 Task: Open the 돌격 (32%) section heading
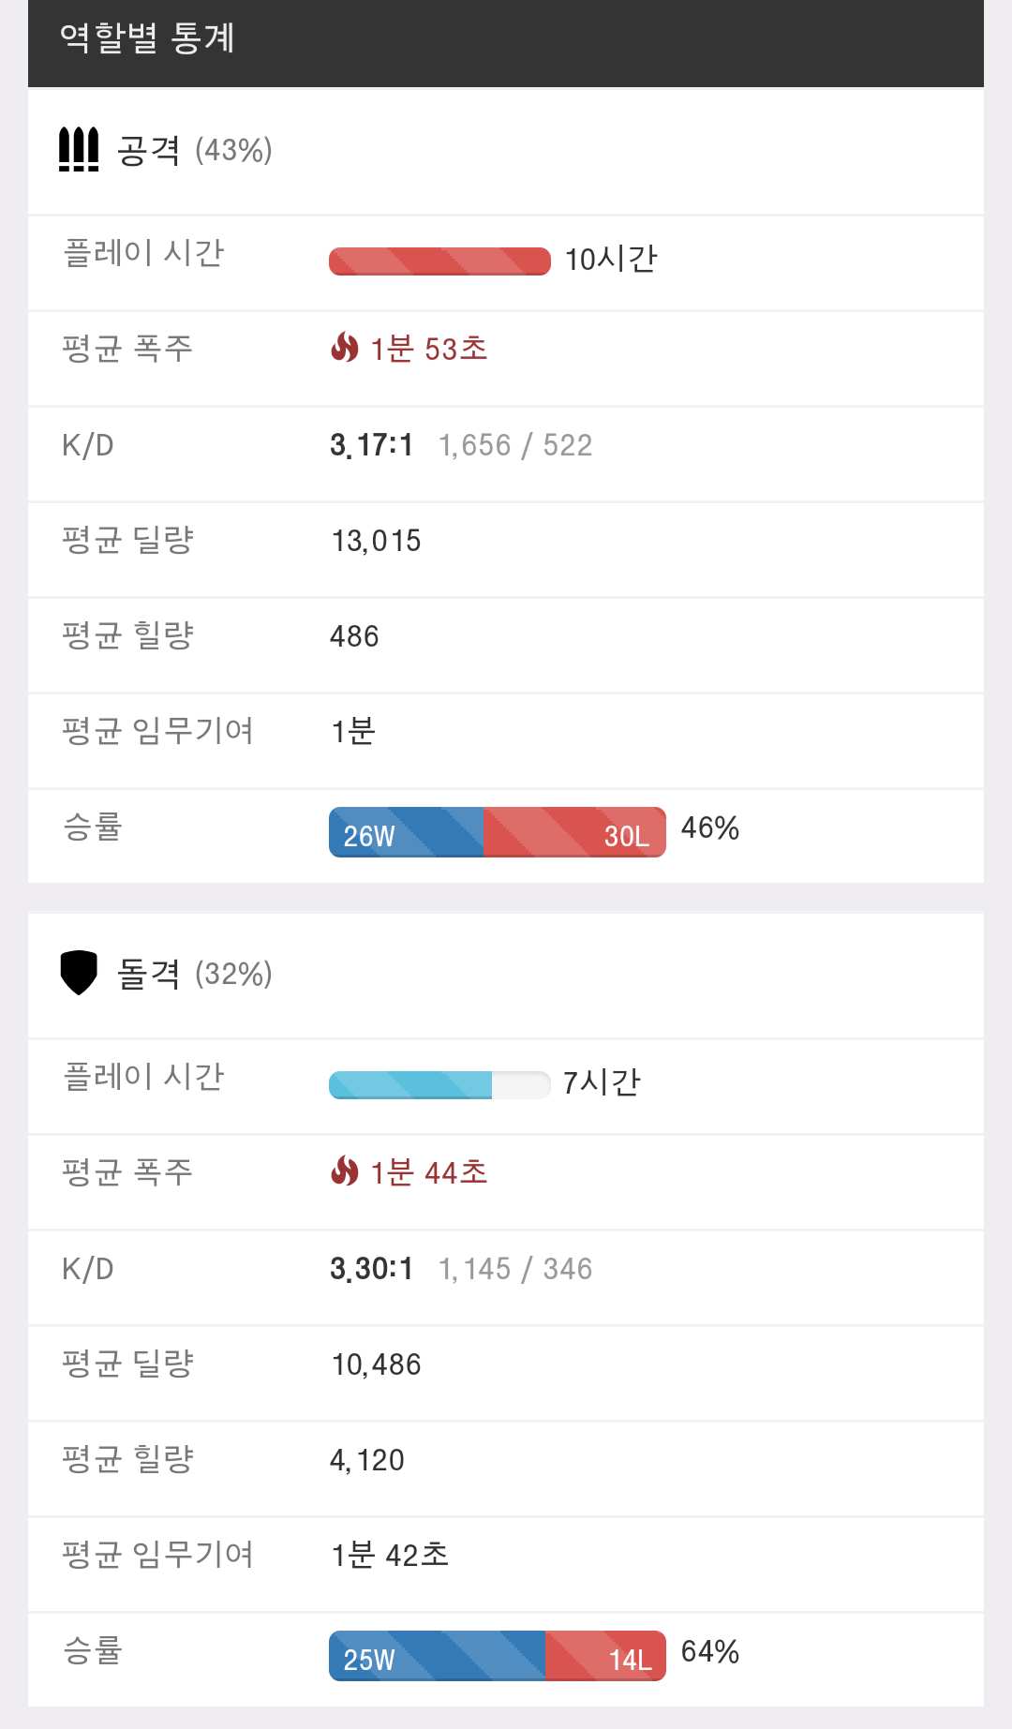(x=194, y=974)
